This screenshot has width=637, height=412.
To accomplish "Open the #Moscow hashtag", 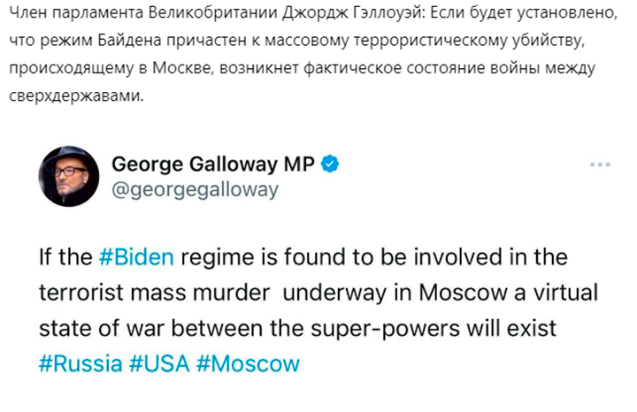I will pyautogui.click(x=249, y=363).
